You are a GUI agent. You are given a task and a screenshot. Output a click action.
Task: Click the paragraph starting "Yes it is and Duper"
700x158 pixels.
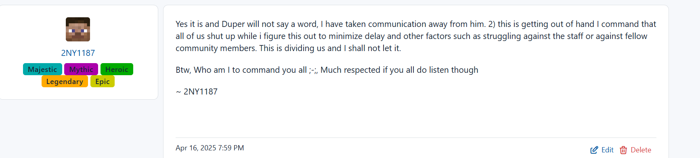(x=416, y=36)
